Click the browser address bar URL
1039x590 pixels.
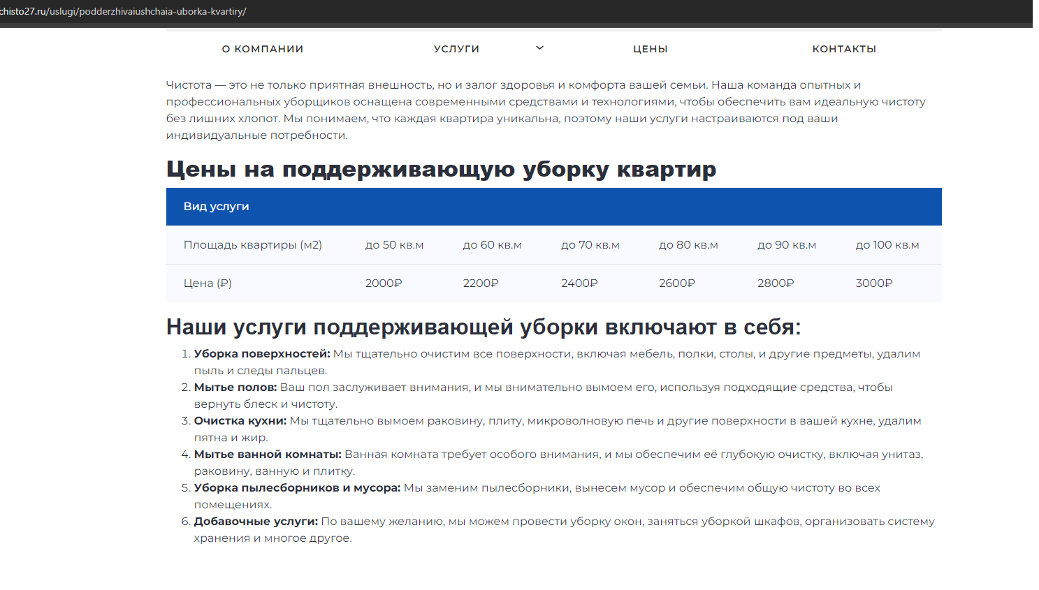(123, 12)
